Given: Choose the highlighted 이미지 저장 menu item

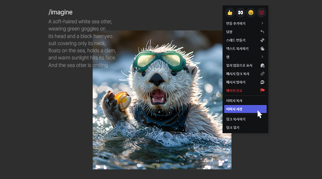Looking at the screenshot, I should tap(245, 109).
